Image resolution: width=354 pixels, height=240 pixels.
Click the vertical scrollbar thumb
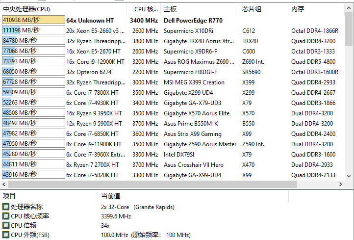349,29
